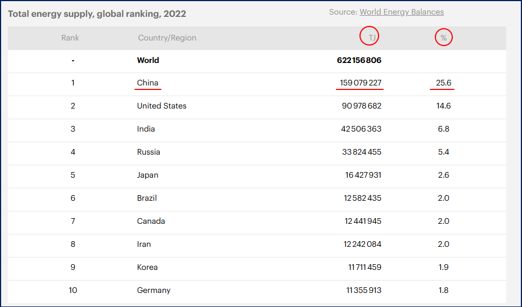Click the % column header
The height and width of the screenshot is (307, 522).
[x=444, y=38]
